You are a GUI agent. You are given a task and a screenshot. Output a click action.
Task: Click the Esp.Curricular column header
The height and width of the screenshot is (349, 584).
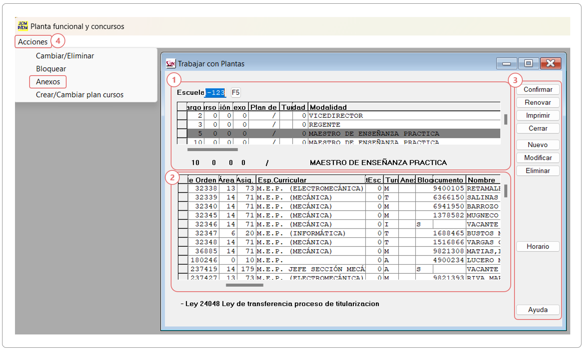click(310, 180)
